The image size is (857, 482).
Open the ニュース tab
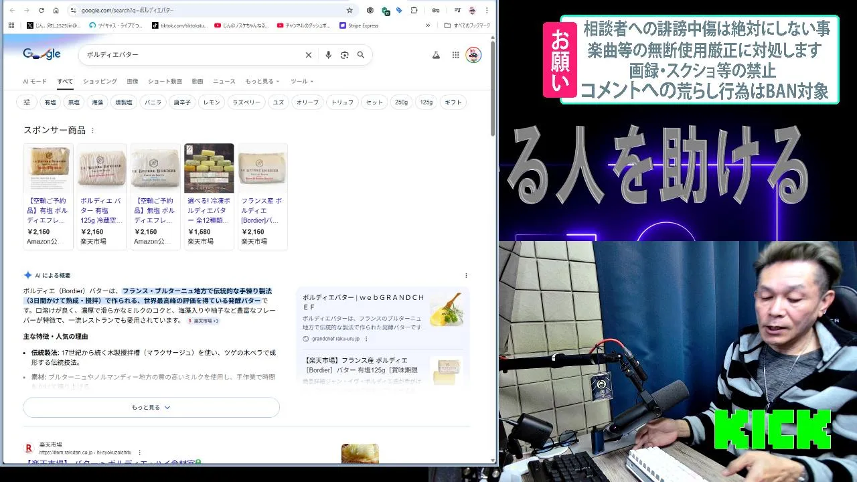tap(224, 81)
